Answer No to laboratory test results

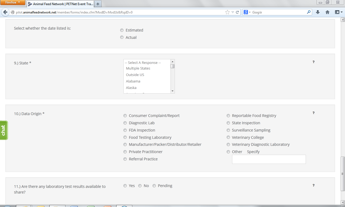(140, 186)
